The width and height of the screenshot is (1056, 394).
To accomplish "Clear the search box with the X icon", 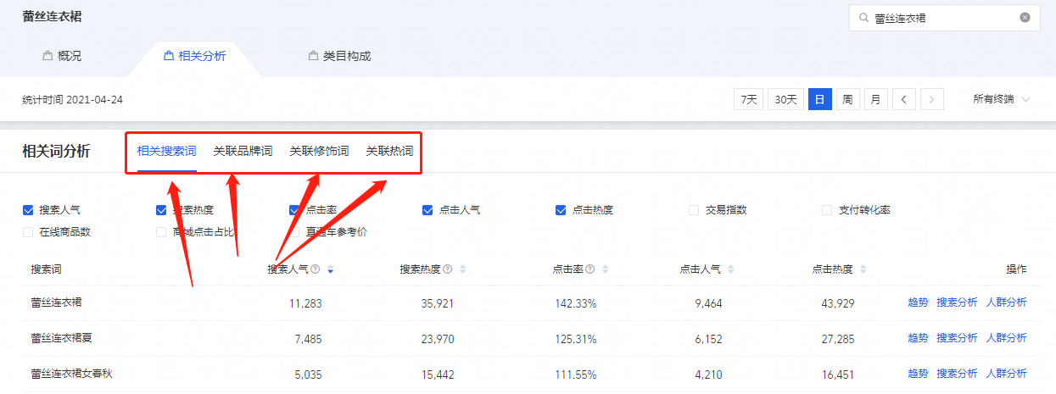I will [1025, 17].
